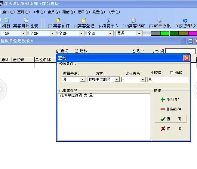Open the 接口(X) menu
The height and width of the screenshot is (169, 197).
[84, 12]
